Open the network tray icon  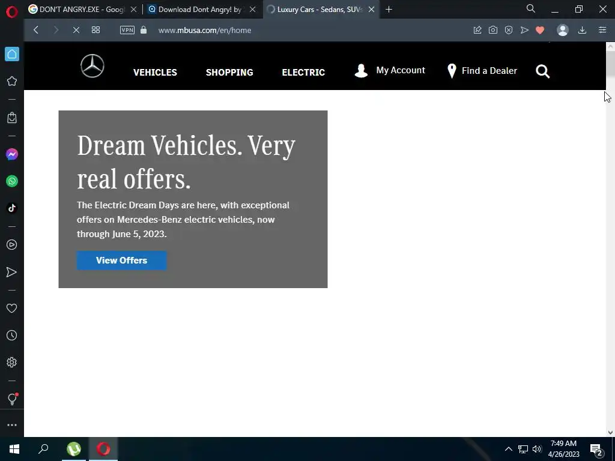[x=523, y=449]
